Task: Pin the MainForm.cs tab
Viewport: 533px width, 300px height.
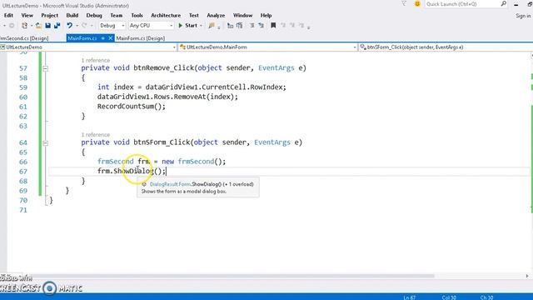Action: [x=102, y=38]
